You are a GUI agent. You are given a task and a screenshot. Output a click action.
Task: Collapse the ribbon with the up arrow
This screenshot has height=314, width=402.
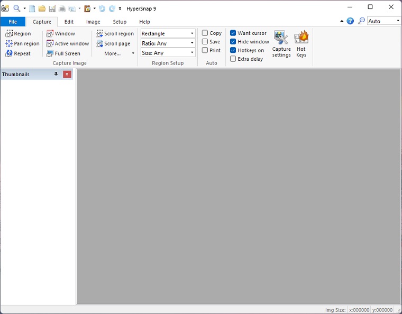[x=342, y=21]
